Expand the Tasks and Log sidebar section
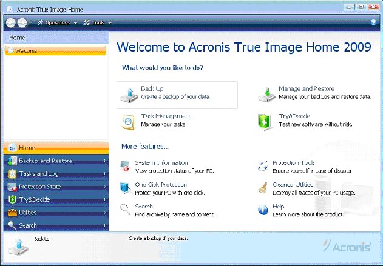Screen dimensions: 383x266 pos(55,174)
